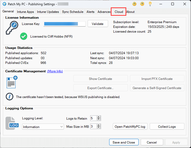
Task: Switch to the Cloud tab
Action: click(x=119, y=12)
